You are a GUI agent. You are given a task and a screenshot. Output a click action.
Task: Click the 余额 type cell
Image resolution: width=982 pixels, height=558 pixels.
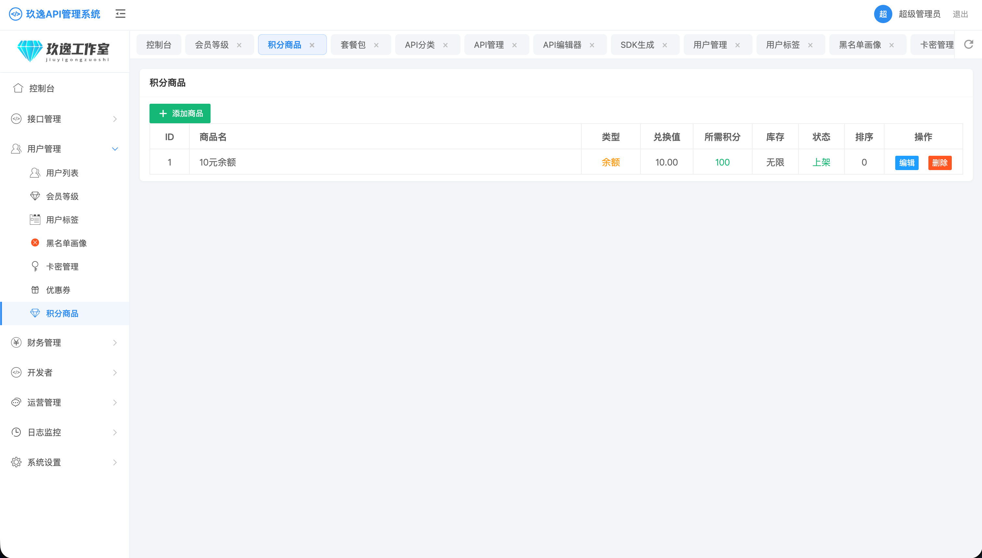611,162
